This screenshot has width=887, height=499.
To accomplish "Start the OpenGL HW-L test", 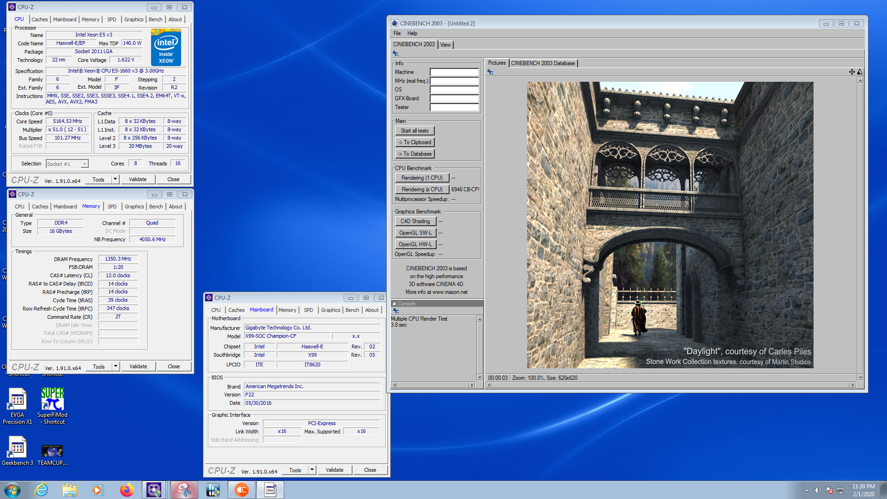I will coord(415,244).
